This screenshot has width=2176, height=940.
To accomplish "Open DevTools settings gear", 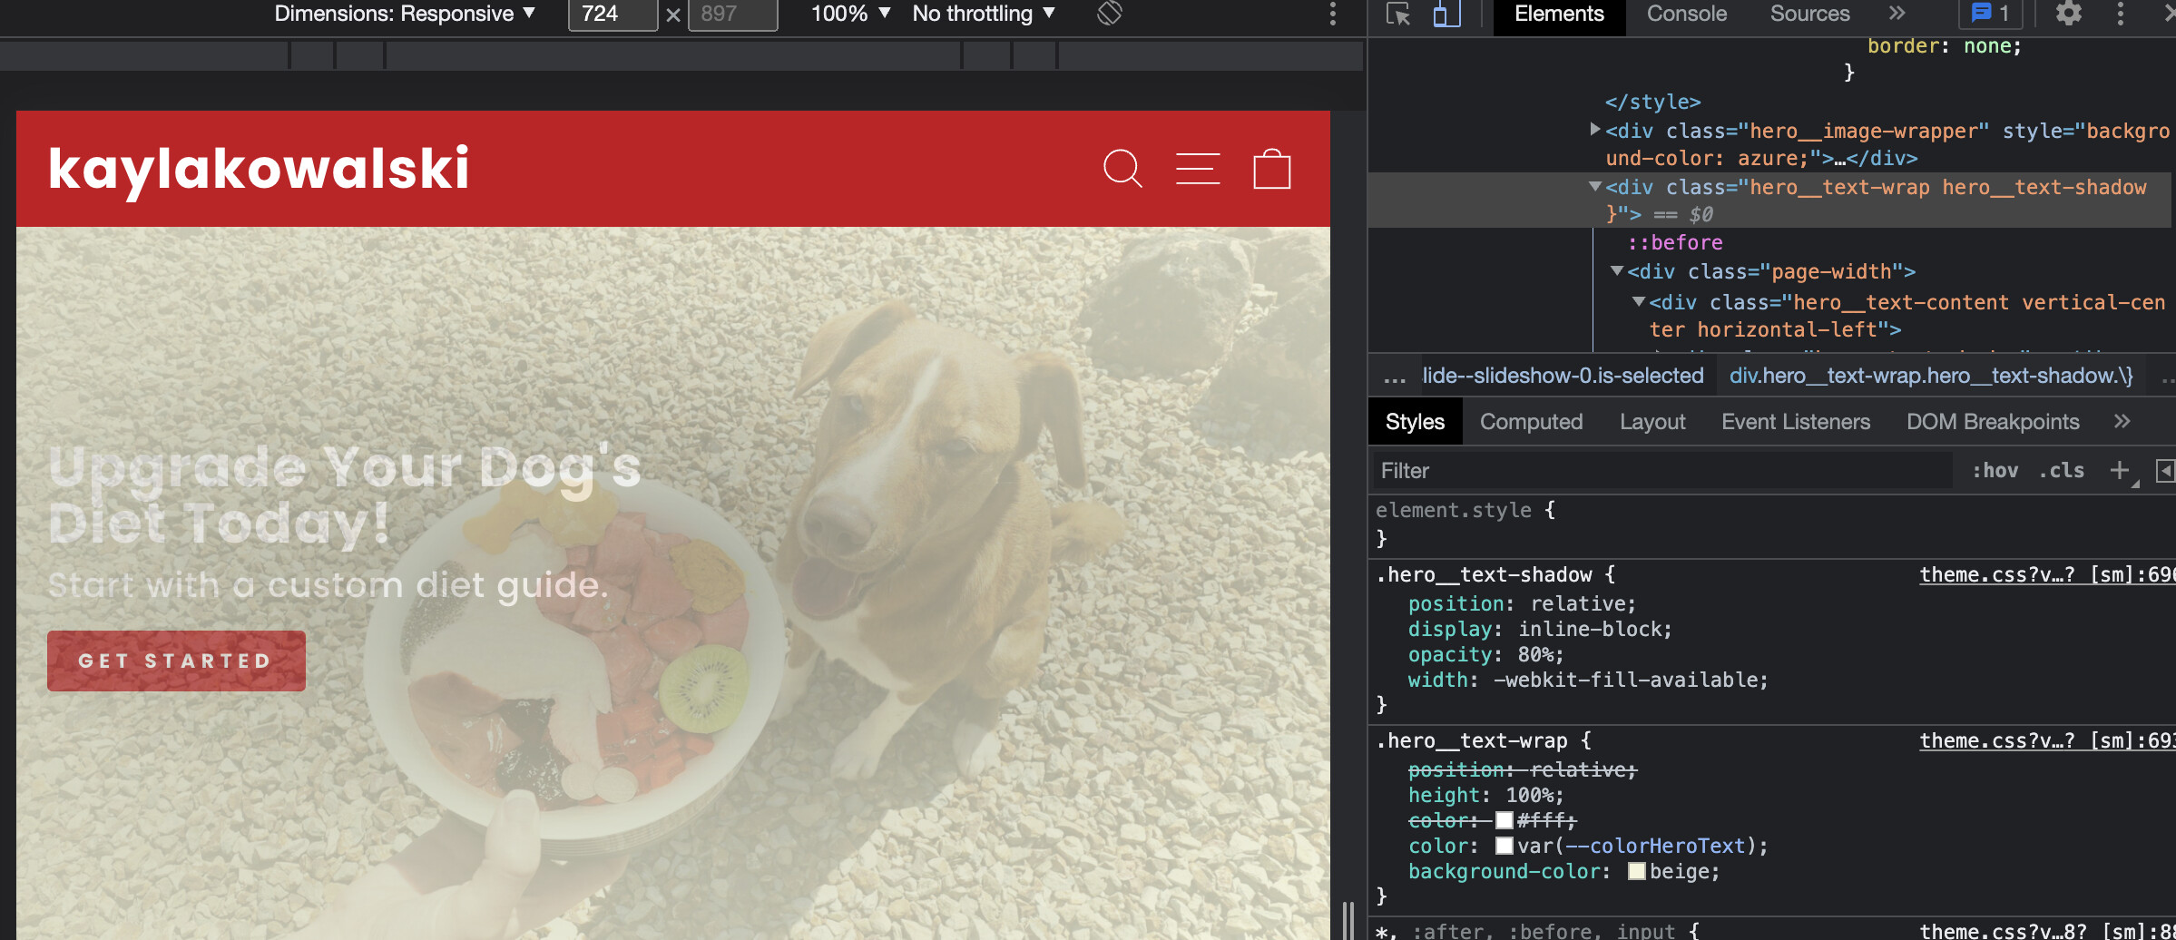I will (x=2068, y=14).
